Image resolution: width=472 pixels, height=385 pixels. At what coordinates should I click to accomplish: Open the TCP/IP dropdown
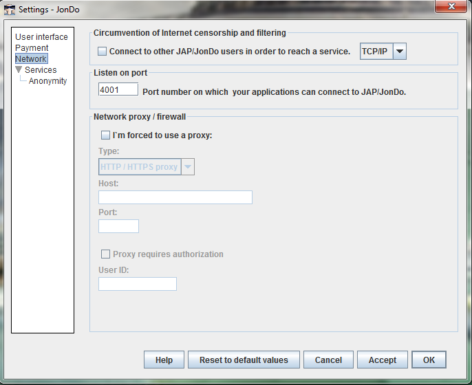click(x=398, y=52)
